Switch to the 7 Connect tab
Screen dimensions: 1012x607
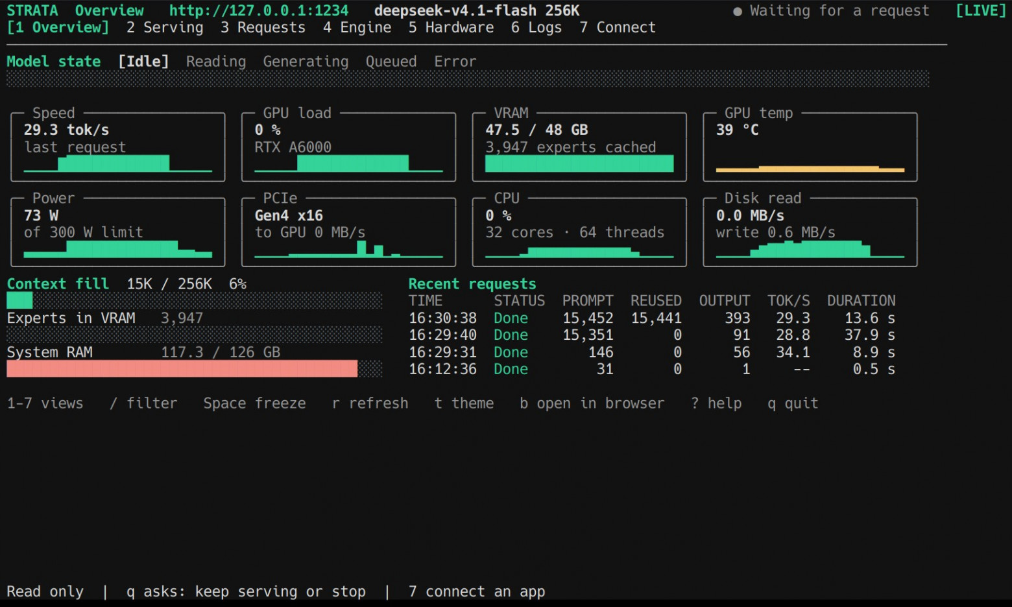[x=618, y=28]
